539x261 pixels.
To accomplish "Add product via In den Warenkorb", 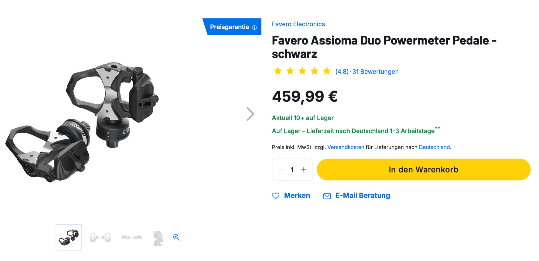I will [x=423, y=170].
